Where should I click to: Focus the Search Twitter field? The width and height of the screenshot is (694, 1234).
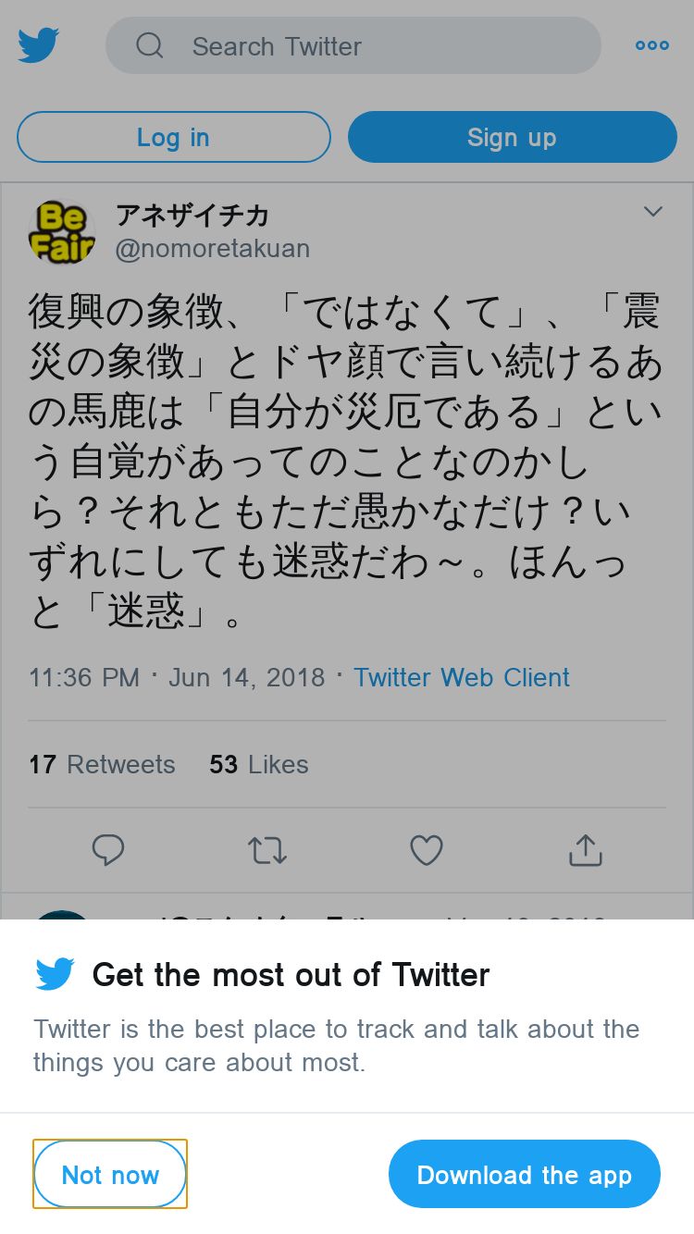(x=353, y=45)
